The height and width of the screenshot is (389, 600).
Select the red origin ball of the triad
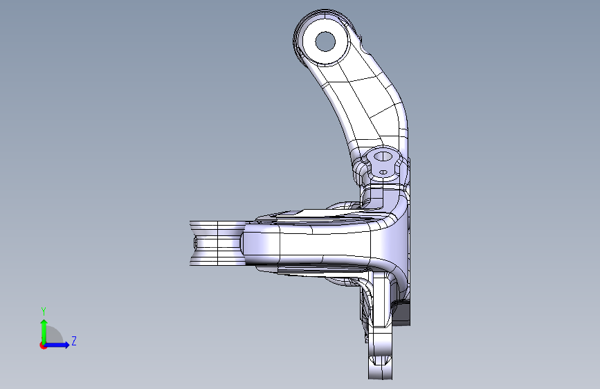pyautogui.click(x=43, y=345)
